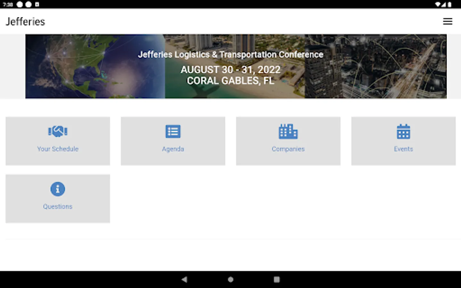The image size is (461, 288).
Task: Open the Questions label
Action: pyautogui.click(x=58, y=206)
